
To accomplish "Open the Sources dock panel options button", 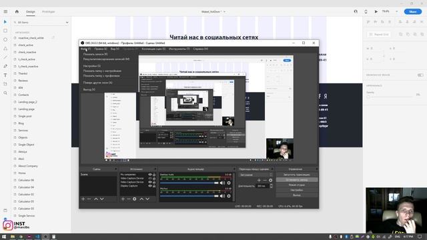I will tap(155, 169).
